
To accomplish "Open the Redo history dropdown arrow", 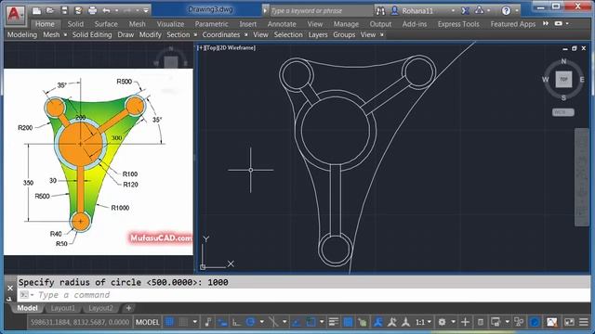I will tap(137, 11).
